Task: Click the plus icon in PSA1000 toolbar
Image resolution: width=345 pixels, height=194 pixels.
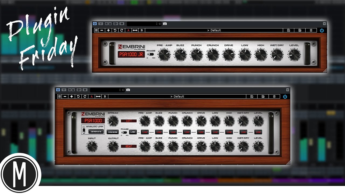Action: [x=71, y=96]
